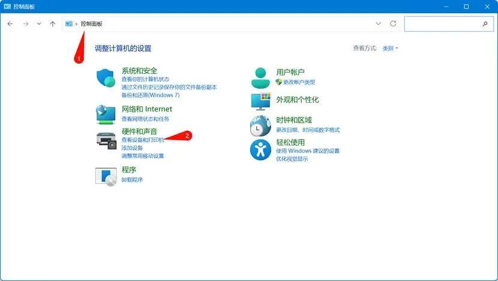Viewport: 498px width, 281px height.
Task: Go back with the back arrow
Action: (10, 24)
